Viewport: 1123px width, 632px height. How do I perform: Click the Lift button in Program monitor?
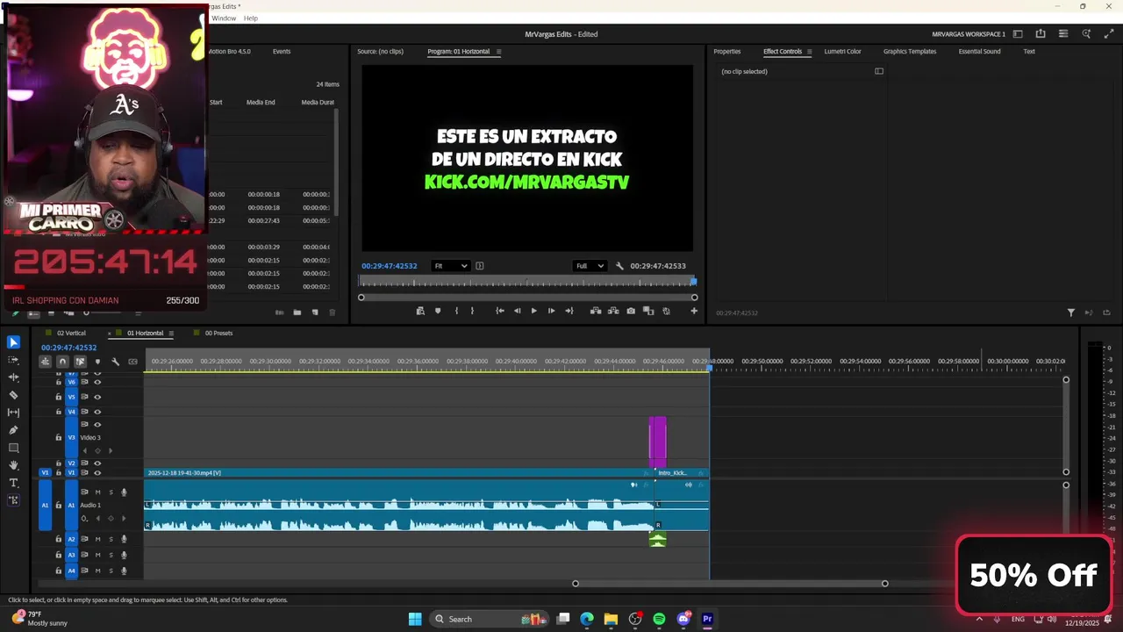[x=596, y=311]
